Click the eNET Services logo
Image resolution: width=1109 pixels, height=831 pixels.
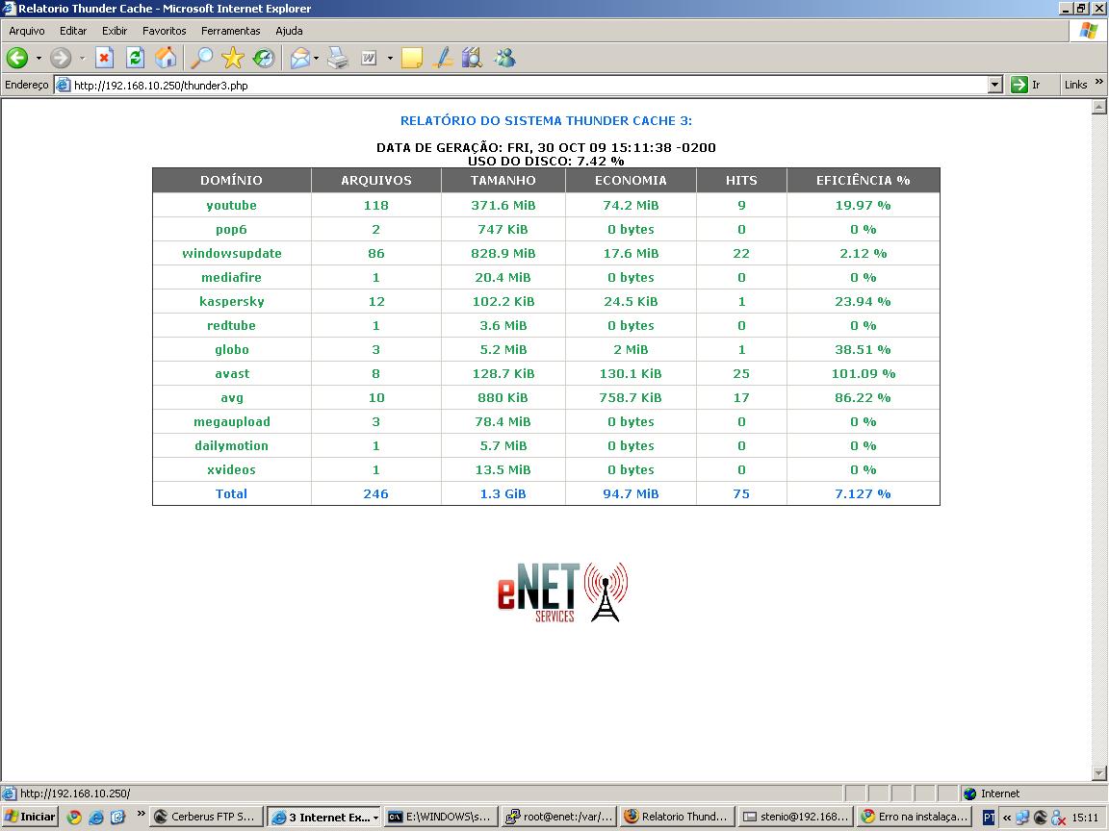[563, 592]
